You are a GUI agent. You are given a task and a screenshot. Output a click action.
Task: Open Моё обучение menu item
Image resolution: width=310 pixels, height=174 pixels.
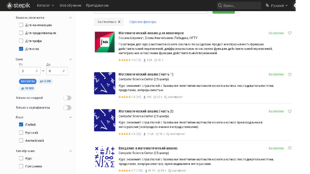click(x=71, y=5)
